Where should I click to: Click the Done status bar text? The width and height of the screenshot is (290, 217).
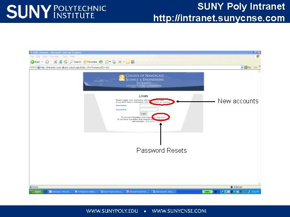(35, 187)
